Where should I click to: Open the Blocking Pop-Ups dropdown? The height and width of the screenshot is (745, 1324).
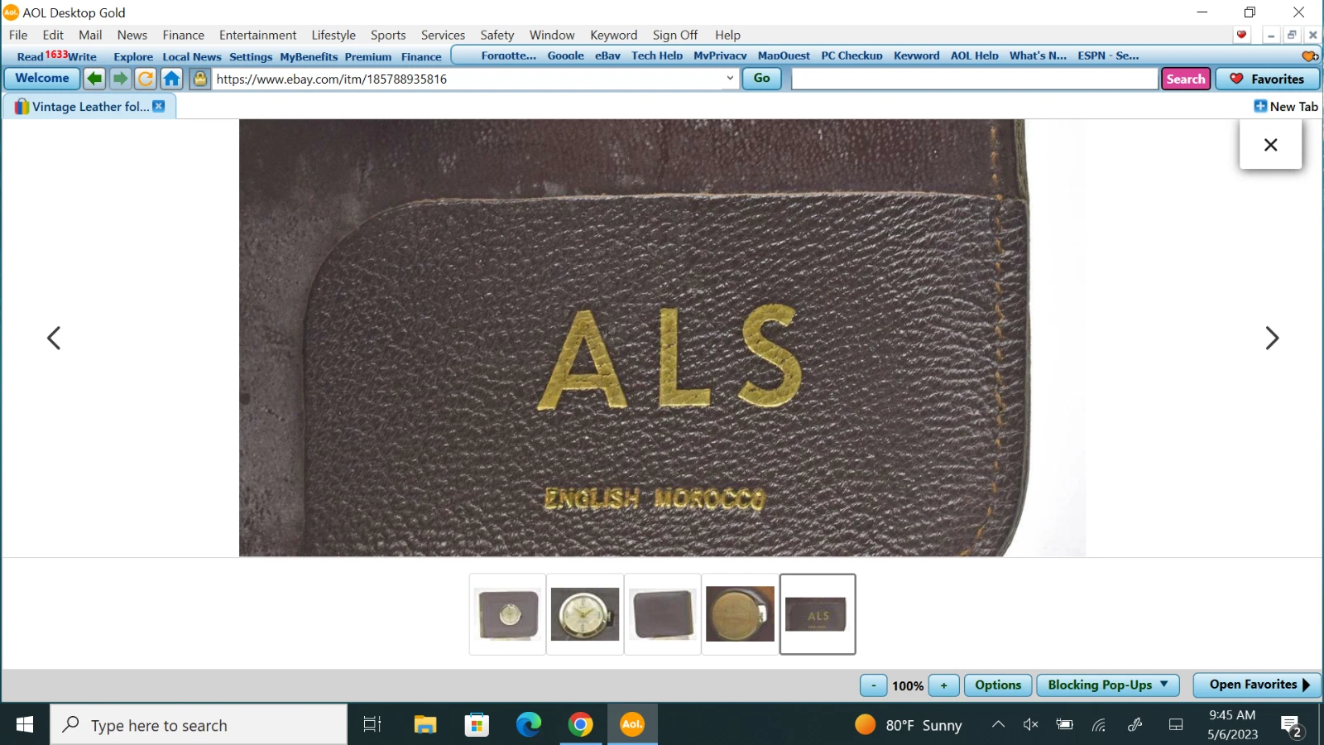[x=1108, y=685]
